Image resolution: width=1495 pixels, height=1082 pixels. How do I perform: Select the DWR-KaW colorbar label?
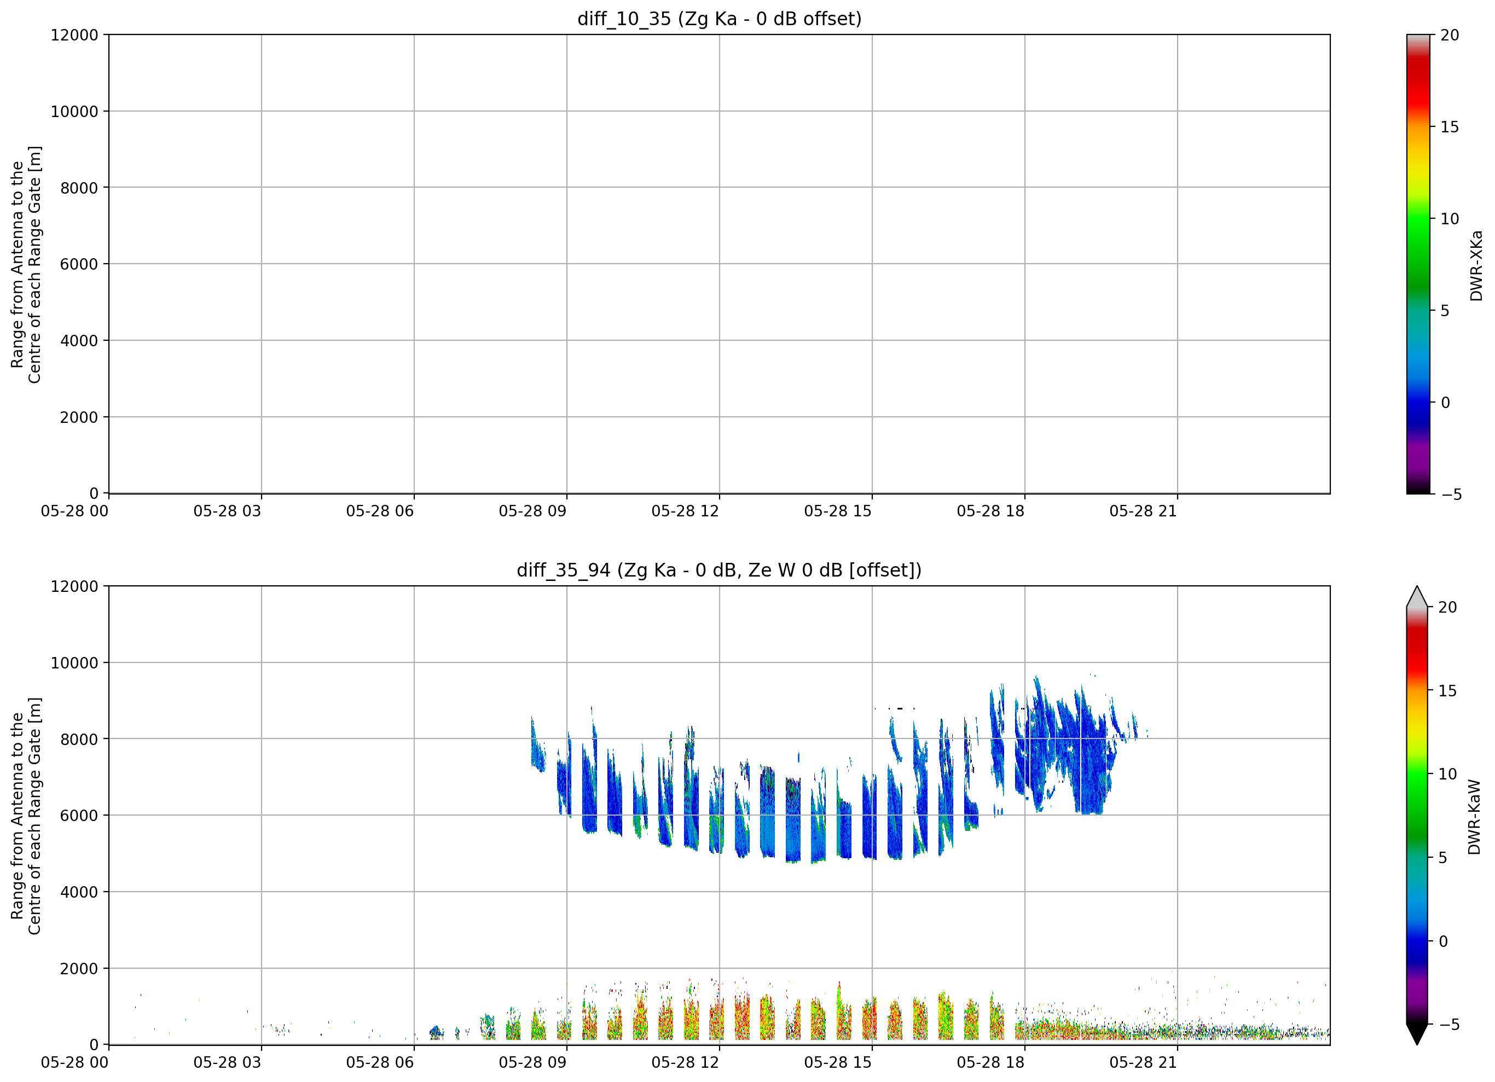pyautogui.click(x=1475, y=817)
